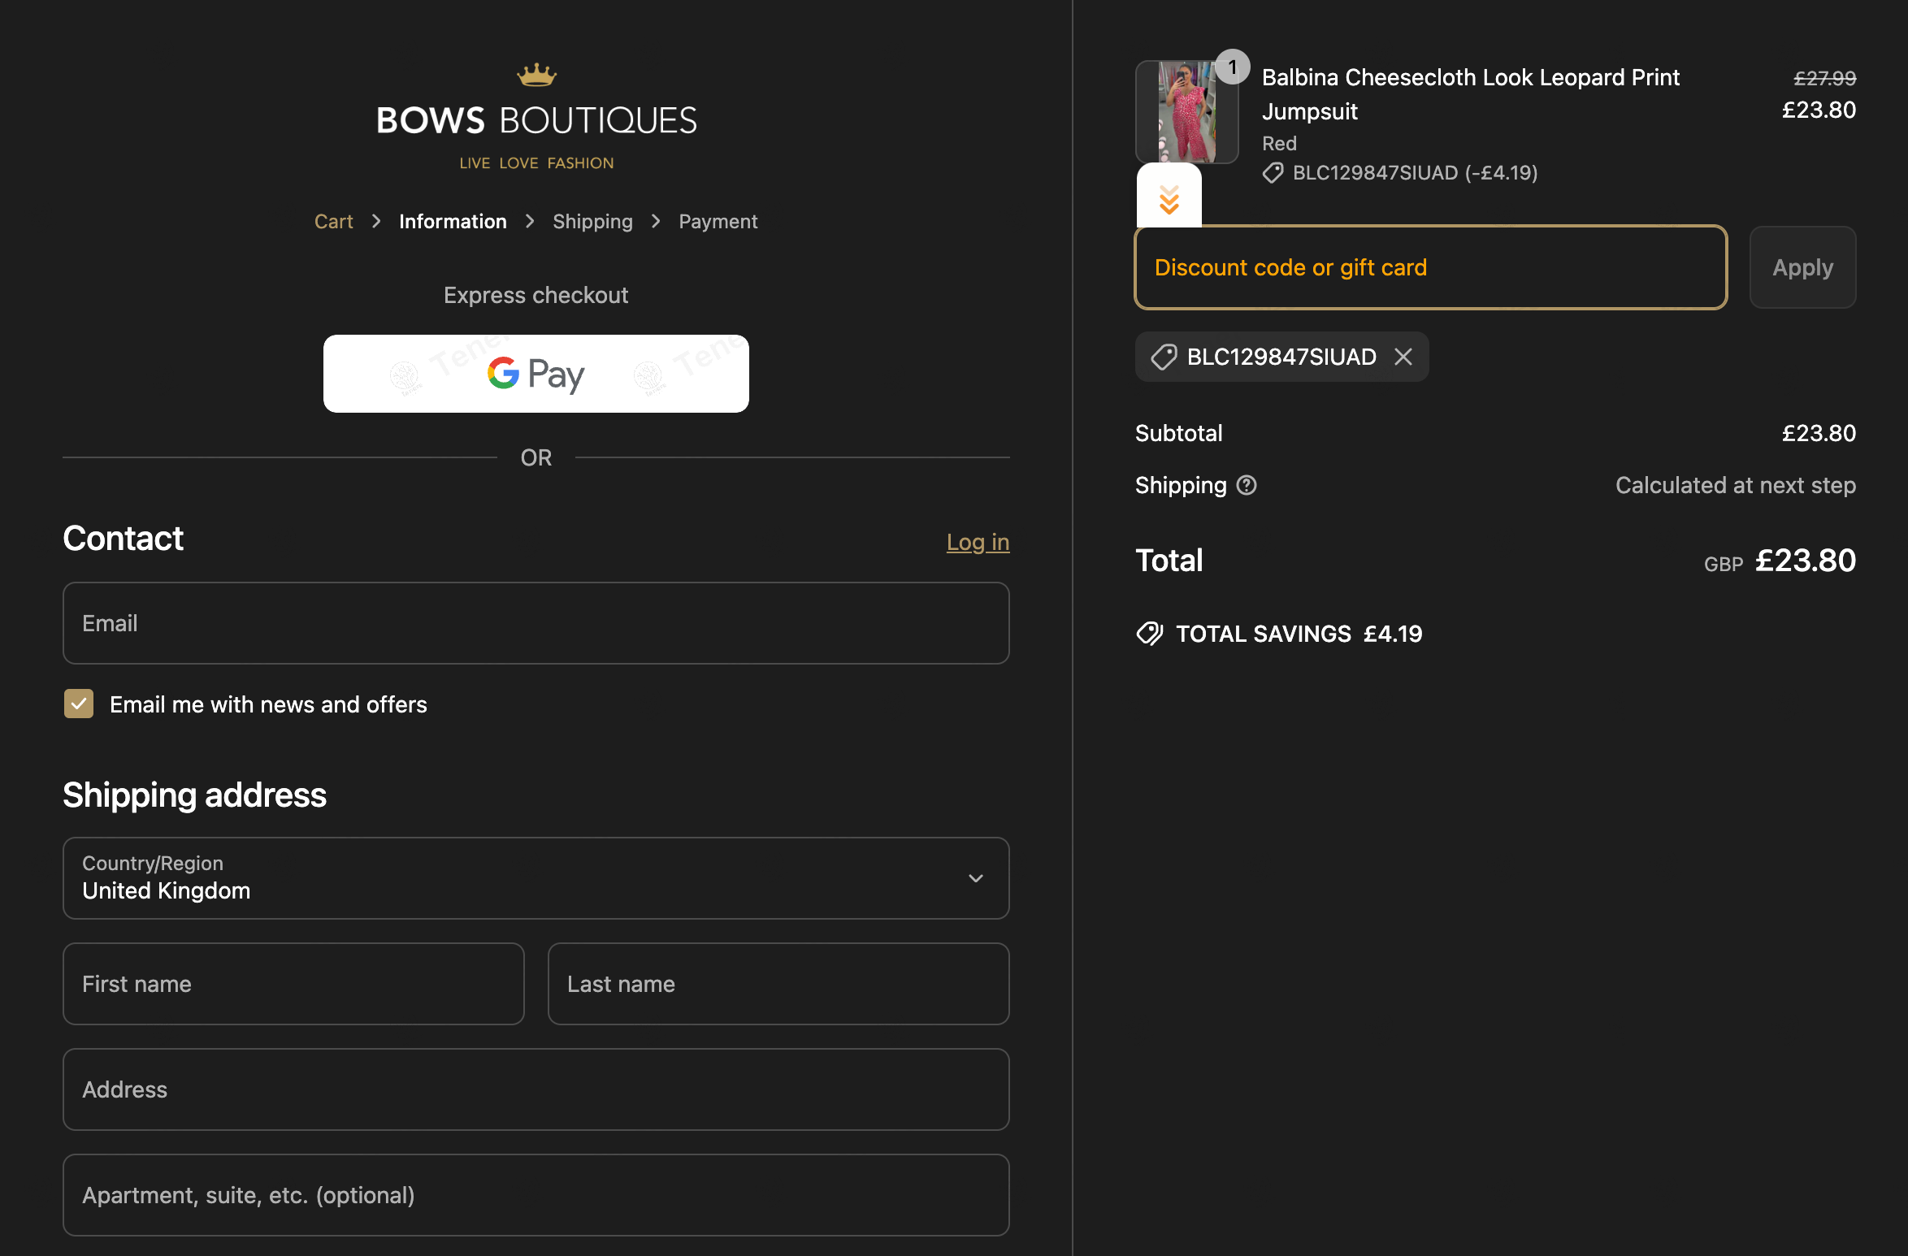Open the Country/Region dropdown
This screenshot has height=1256, width=1908.
pos(520,878)
